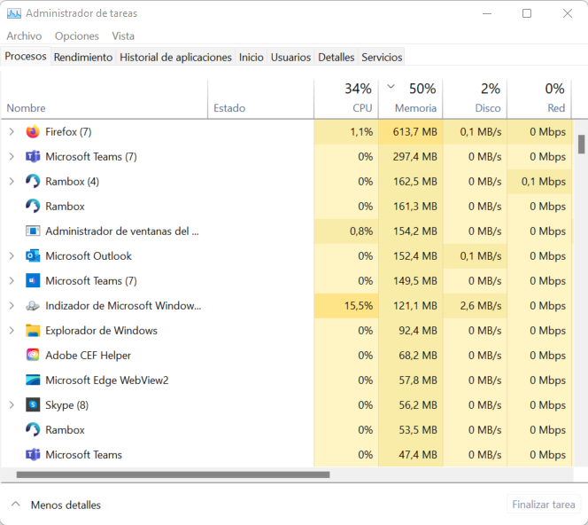Click the vertical scrollbar thumb
The height and width of the screenshot is (525, 588).
click(x=581, y=145)
